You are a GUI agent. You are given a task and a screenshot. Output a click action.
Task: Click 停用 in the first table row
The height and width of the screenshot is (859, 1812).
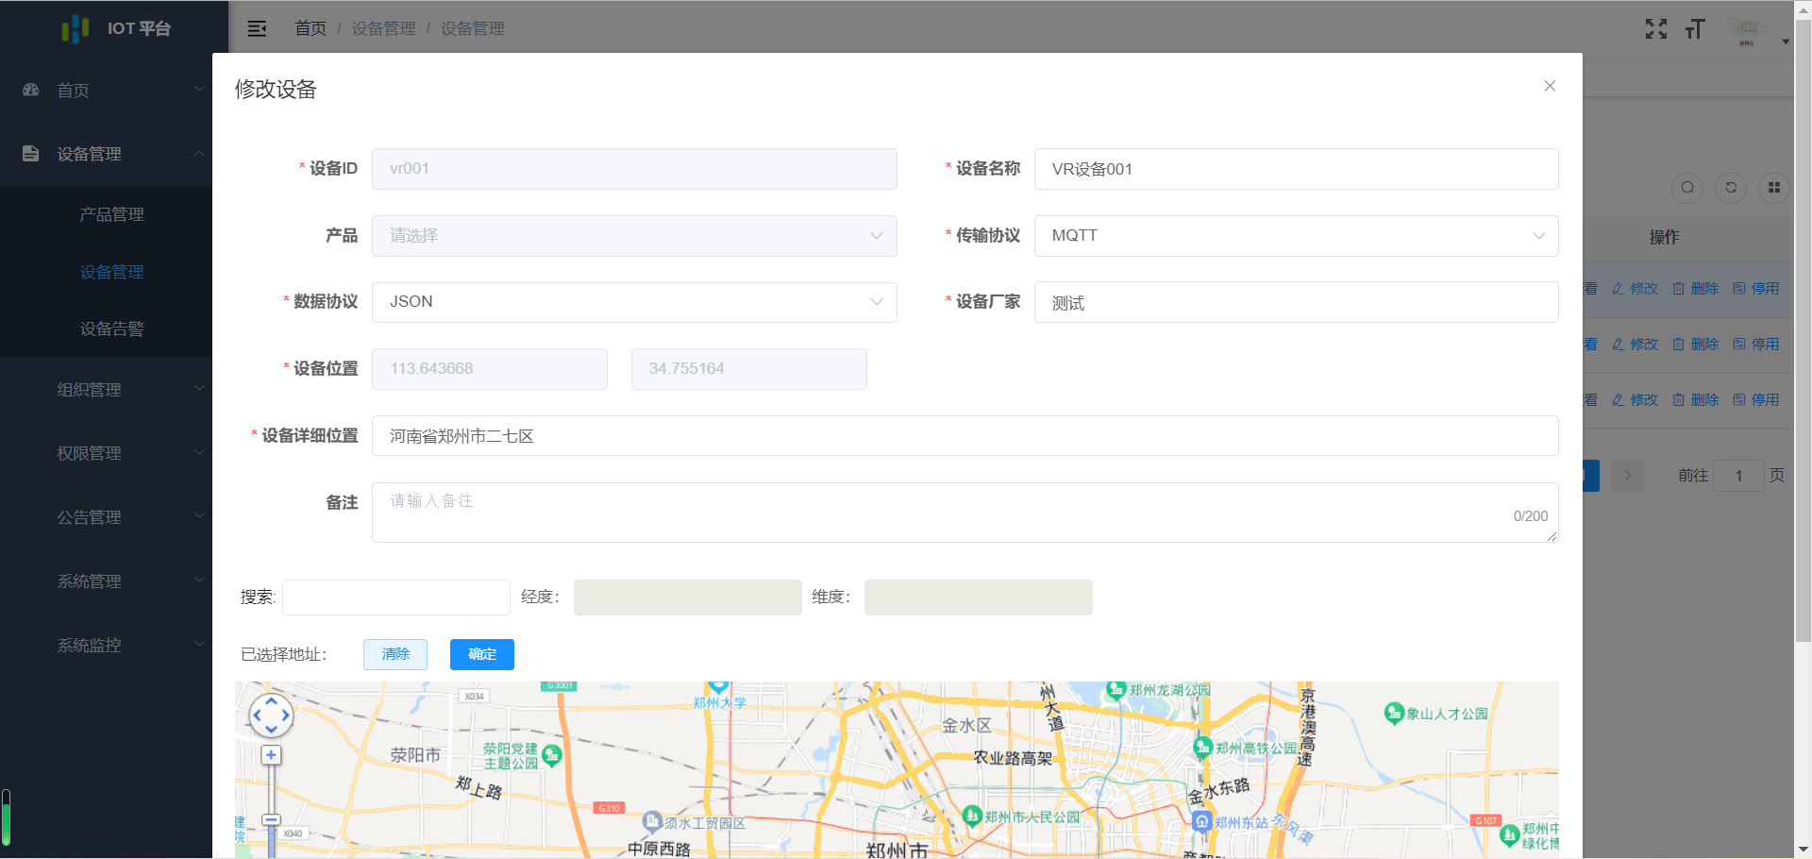pyautogui.click(x=1756, y=289)
